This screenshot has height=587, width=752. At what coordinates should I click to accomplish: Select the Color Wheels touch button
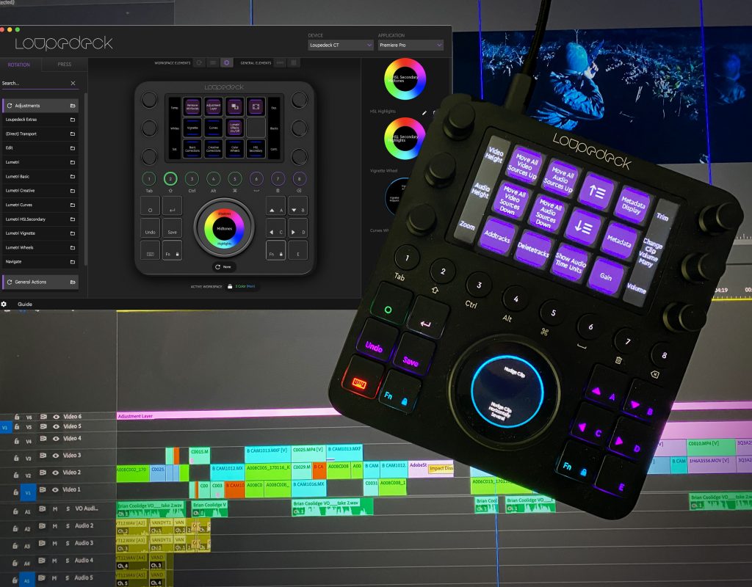[x=234, y=148]
